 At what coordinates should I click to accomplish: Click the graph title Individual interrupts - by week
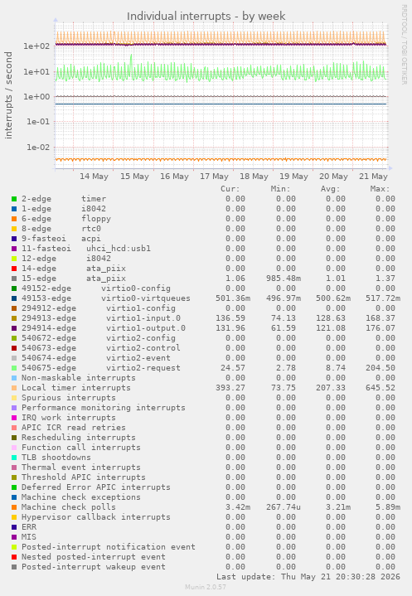coord(206,17)
